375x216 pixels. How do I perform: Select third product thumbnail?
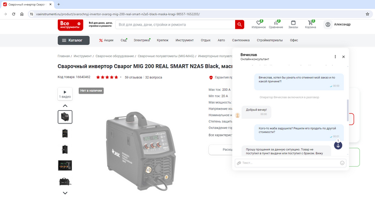coord(65,149)
